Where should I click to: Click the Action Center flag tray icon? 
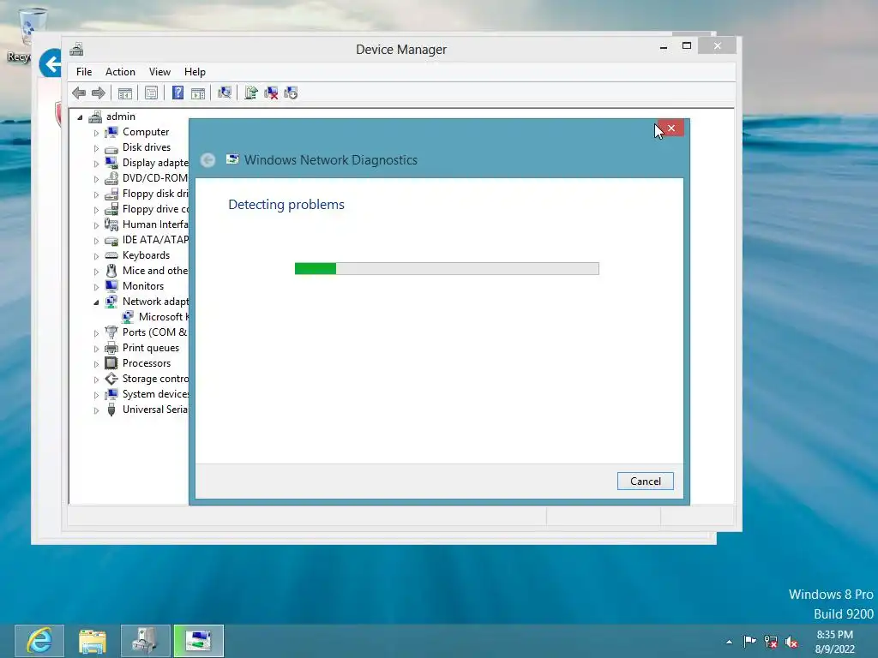[x=749, y=642]
